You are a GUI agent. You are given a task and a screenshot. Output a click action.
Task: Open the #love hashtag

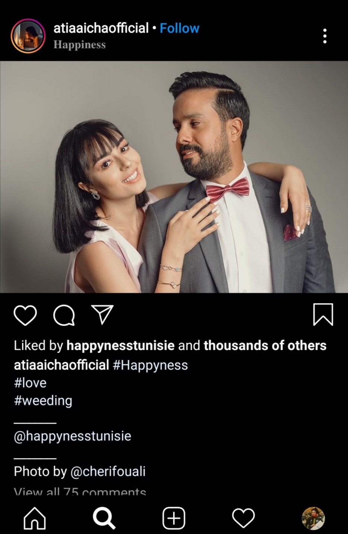(x=30, y=383)
